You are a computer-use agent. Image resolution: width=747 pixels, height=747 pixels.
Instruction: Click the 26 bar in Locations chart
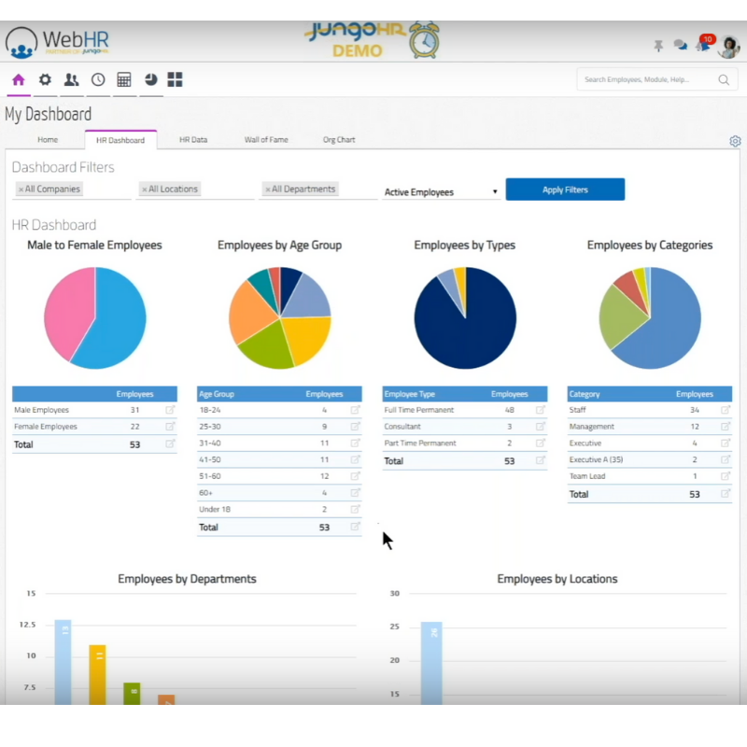(431, 663)
